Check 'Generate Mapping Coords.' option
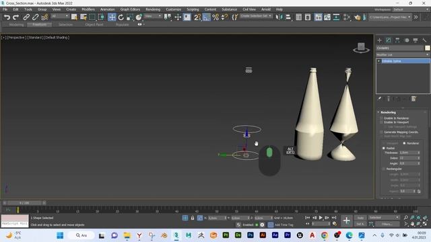This screenshot has height=242, width=431. click(382, 132)
